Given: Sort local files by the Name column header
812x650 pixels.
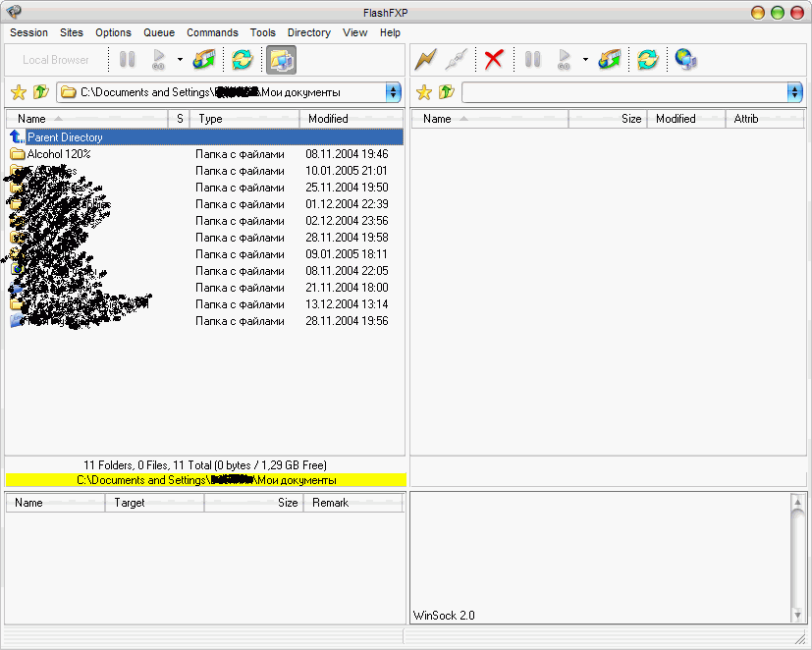Looking at the screenshot, I should click(x=87, y=119).
